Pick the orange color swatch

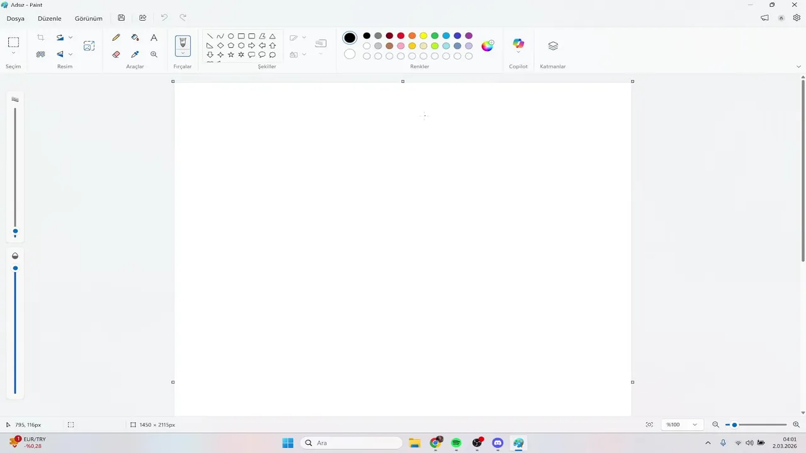point(412,36)
